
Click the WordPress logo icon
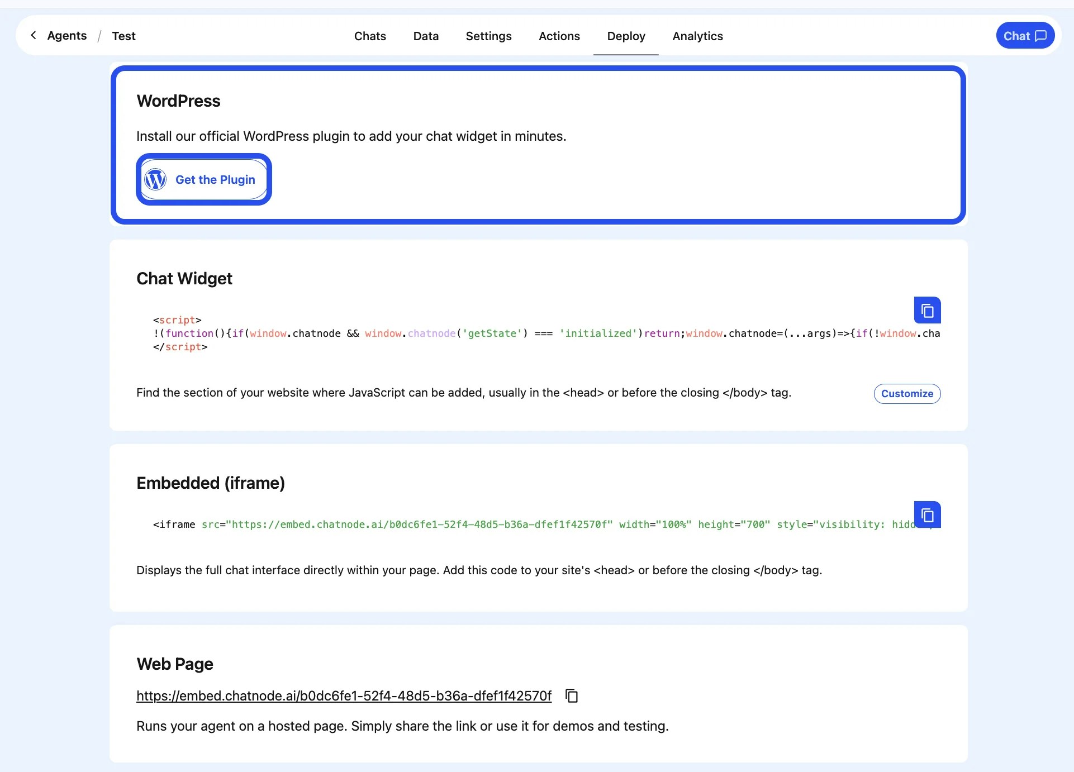click(x=155, y=179)
